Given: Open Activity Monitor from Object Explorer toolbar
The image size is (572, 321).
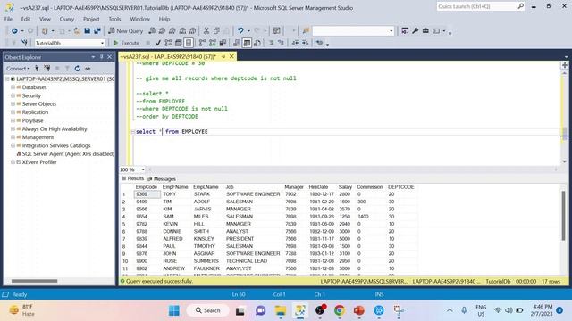Looking at the screenshot, I should 88,69.
